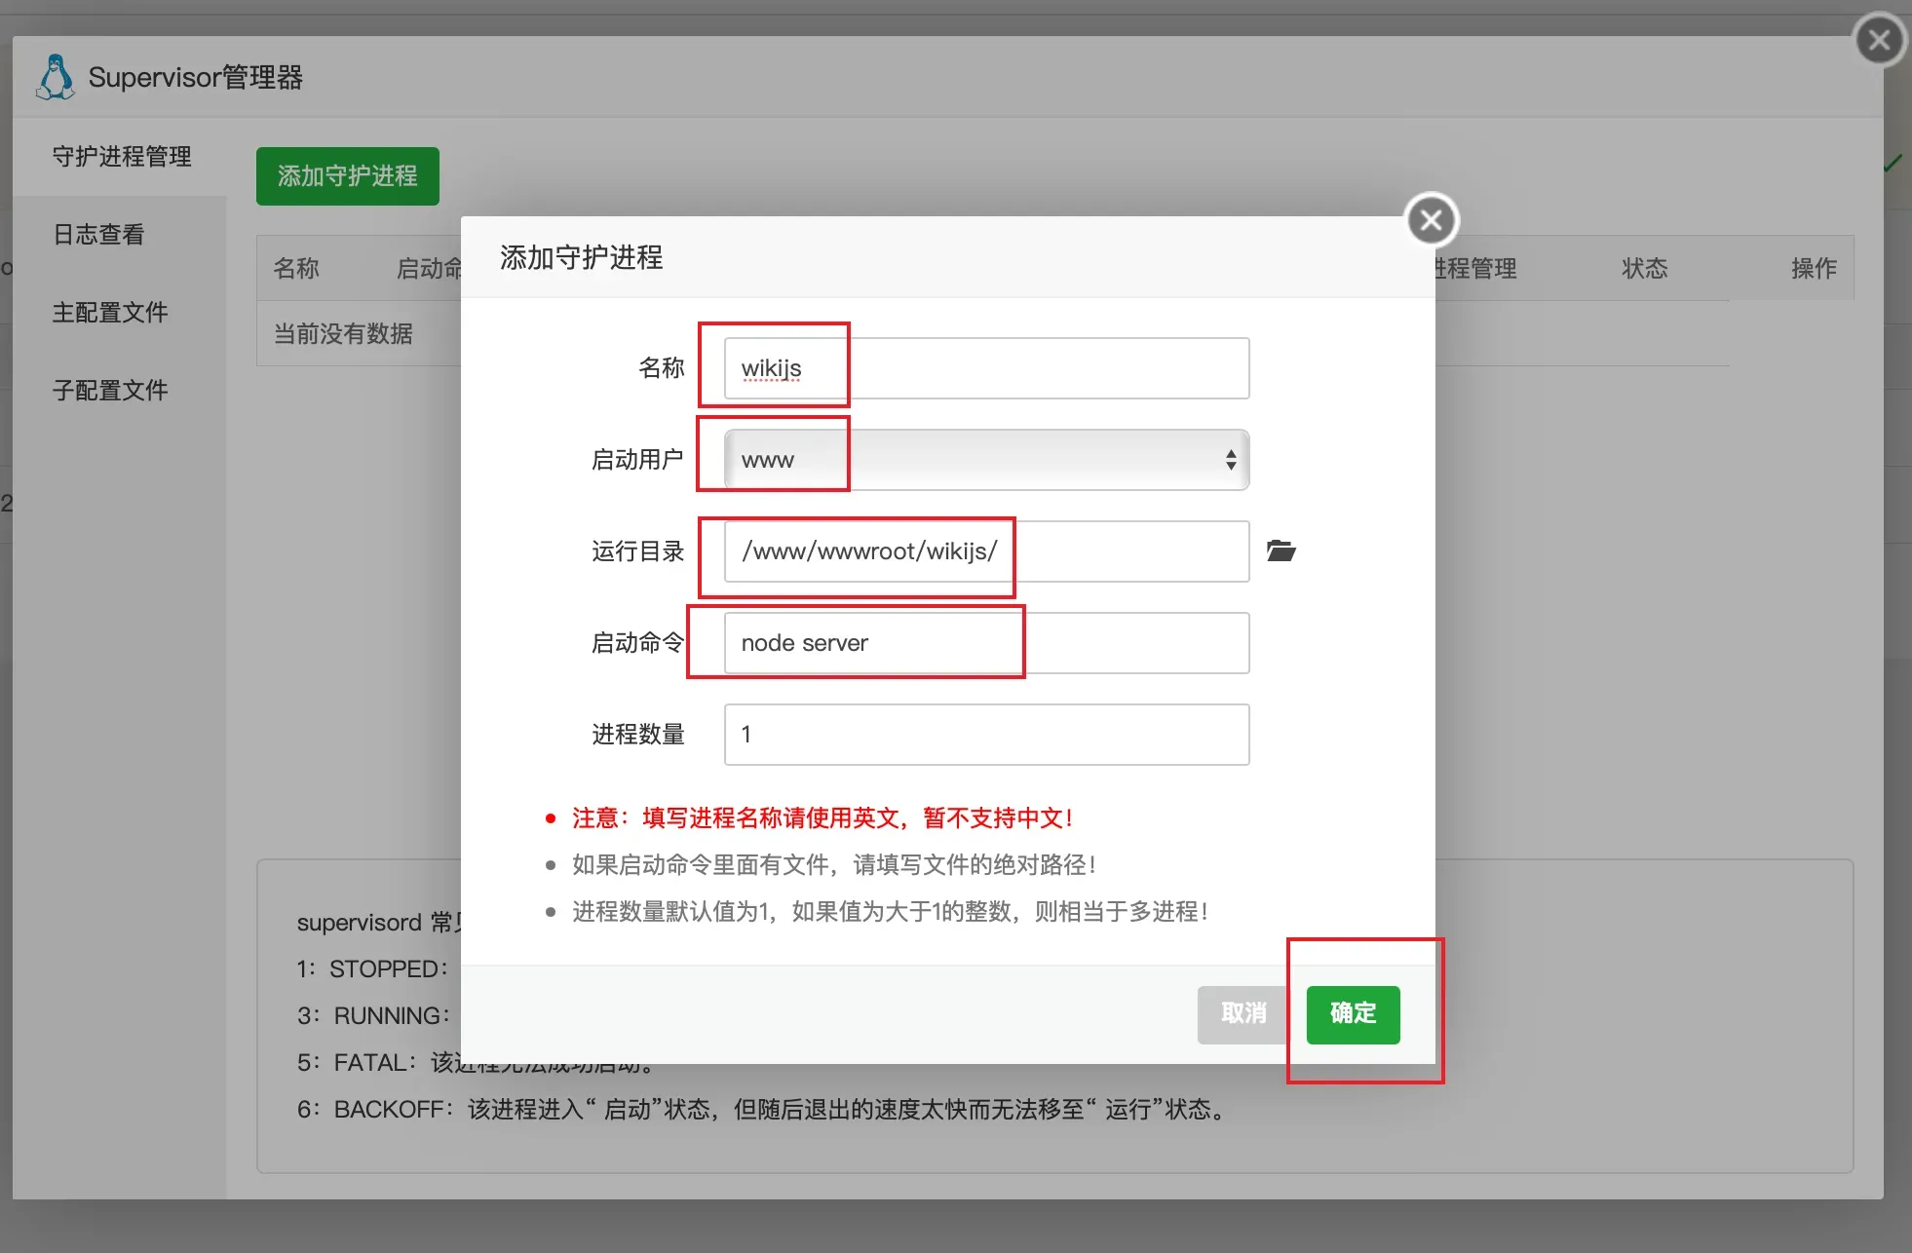Close the Supervisor管理器 window with X icon
This screenshot has height=1253, width=1912.
pyautogui.click(x=1880, y=40)
